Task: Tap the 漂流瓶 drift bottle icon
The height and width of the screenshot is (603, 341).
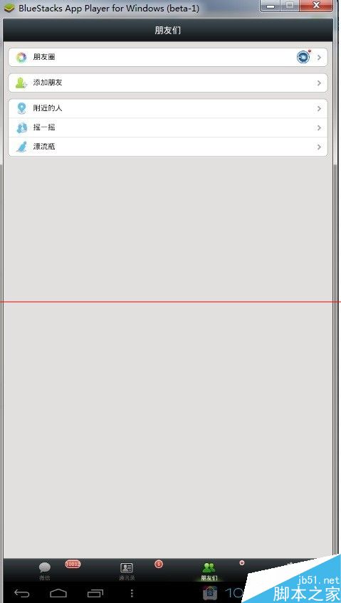Action: [21, 147]
